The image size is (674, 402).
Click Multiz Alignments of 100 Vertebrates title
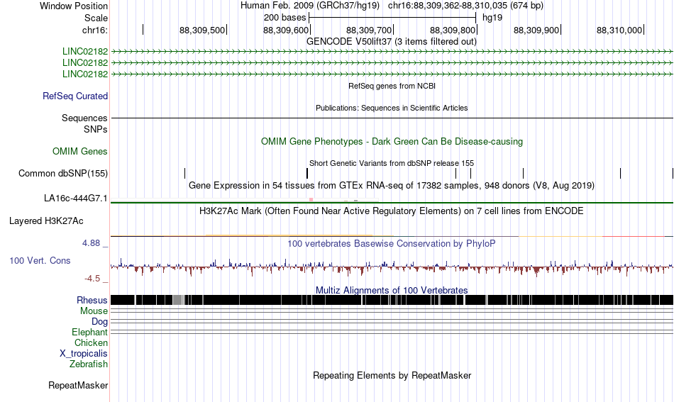392,291
